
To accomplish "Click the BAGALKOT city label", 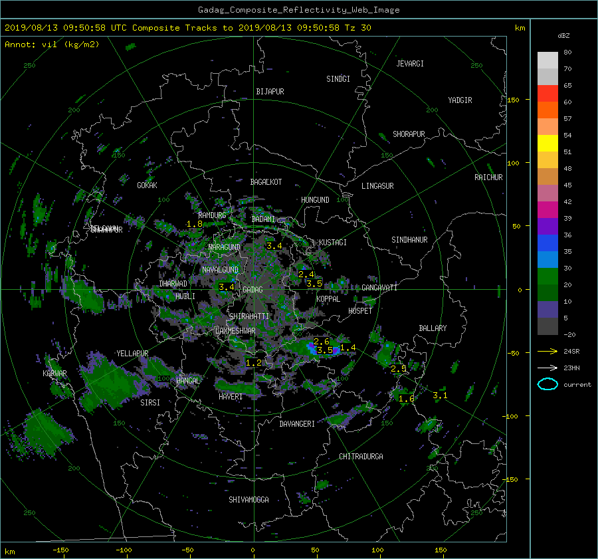I will point(266,182).
